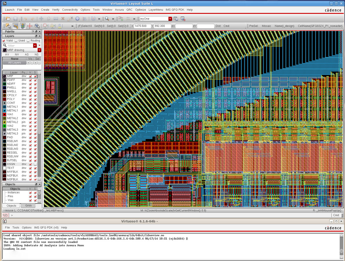This screenshot has height=261, width=345.
Task: Select the Move tool icon
Action: tap(41, 19)
